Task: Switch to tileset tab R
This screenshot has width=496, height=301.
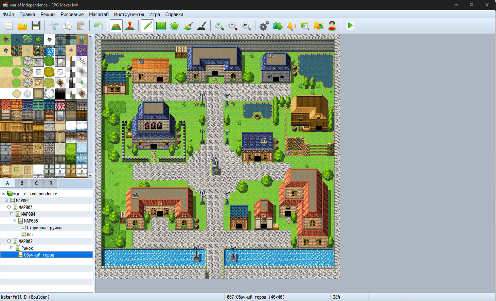Action: point(51,183)
